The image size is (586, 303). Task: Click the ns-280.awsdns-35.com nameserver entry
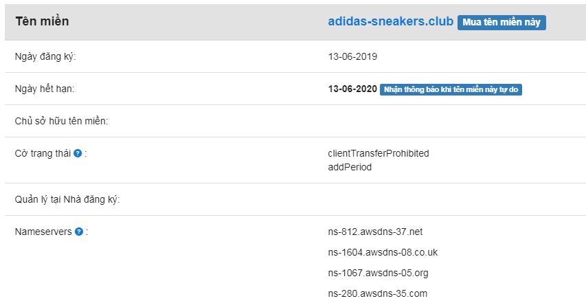tap(377, 293)
